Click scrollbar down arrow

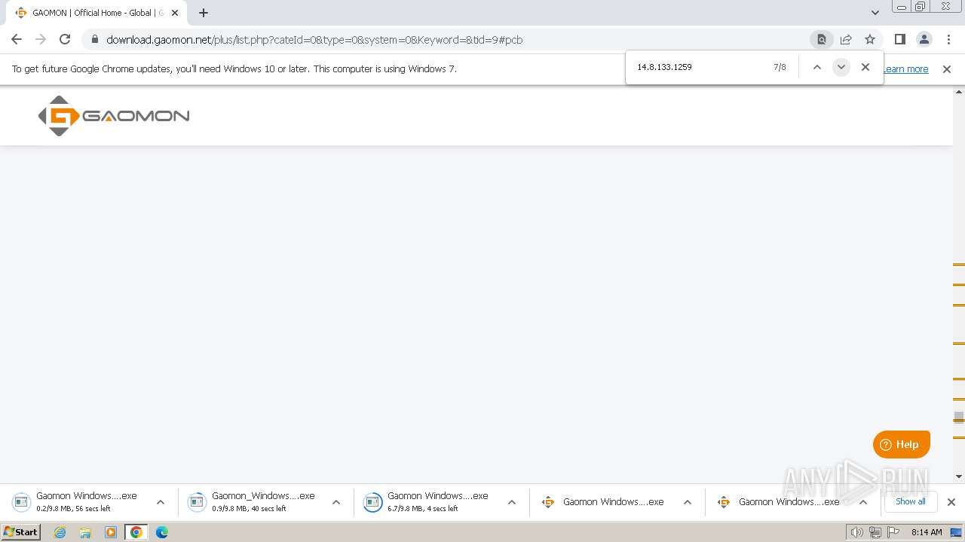[959, 476]
